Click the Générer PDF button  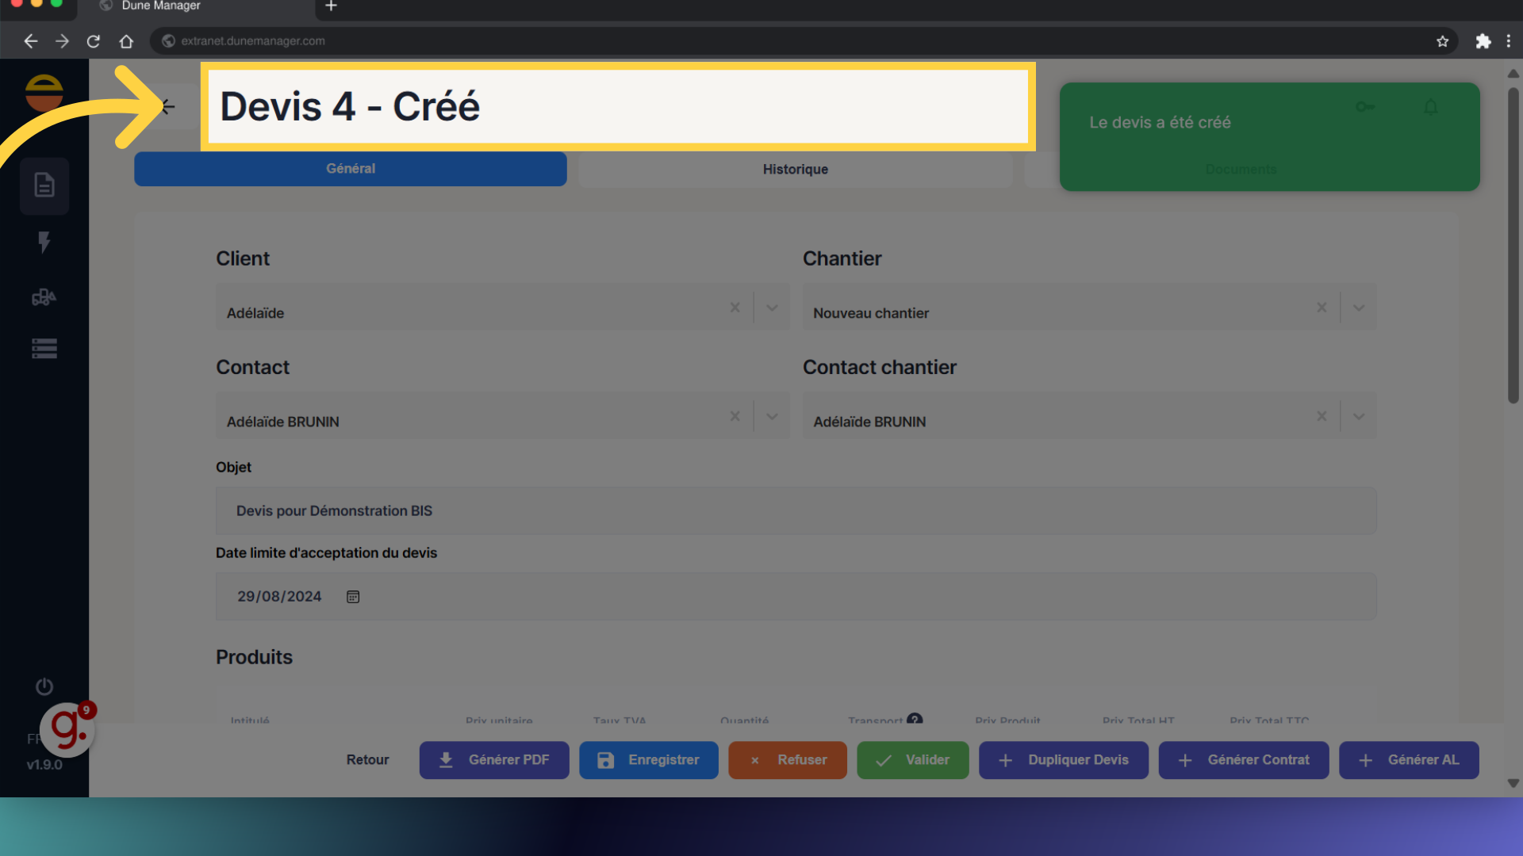[493, 760]
